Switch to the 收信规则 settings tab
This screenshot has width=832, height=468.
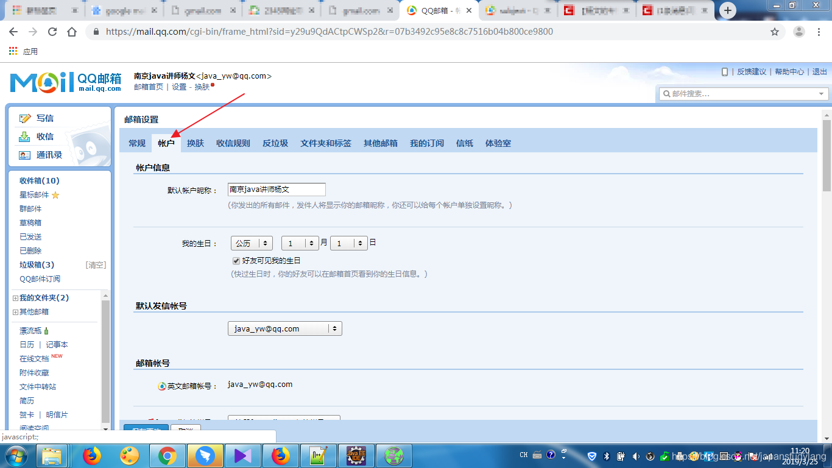233,143
